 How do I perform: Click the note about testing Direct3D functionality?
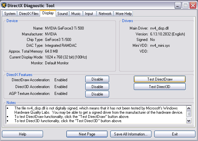(x=68, y=121)
